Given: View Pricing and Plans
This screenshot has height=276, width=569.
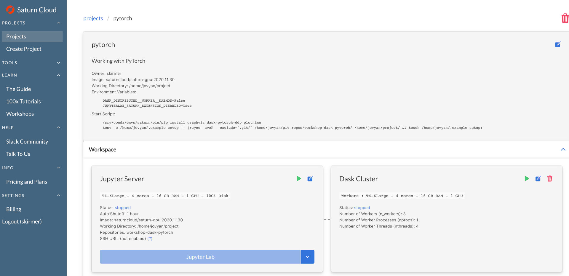Looking at the screenshot, I should click(27, 182).
